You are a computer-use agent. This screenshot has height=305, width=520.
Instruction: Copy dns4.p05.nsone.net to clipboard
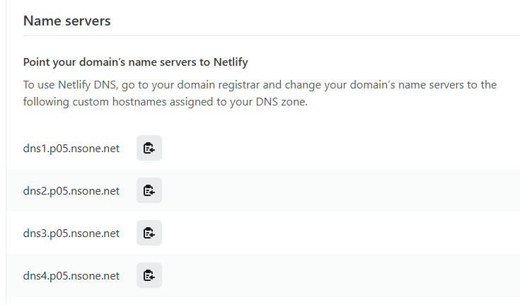[x=149, y=275]
